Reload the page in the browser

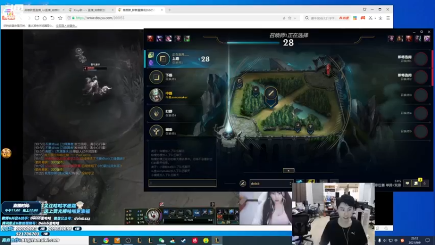tap(36, 18)
